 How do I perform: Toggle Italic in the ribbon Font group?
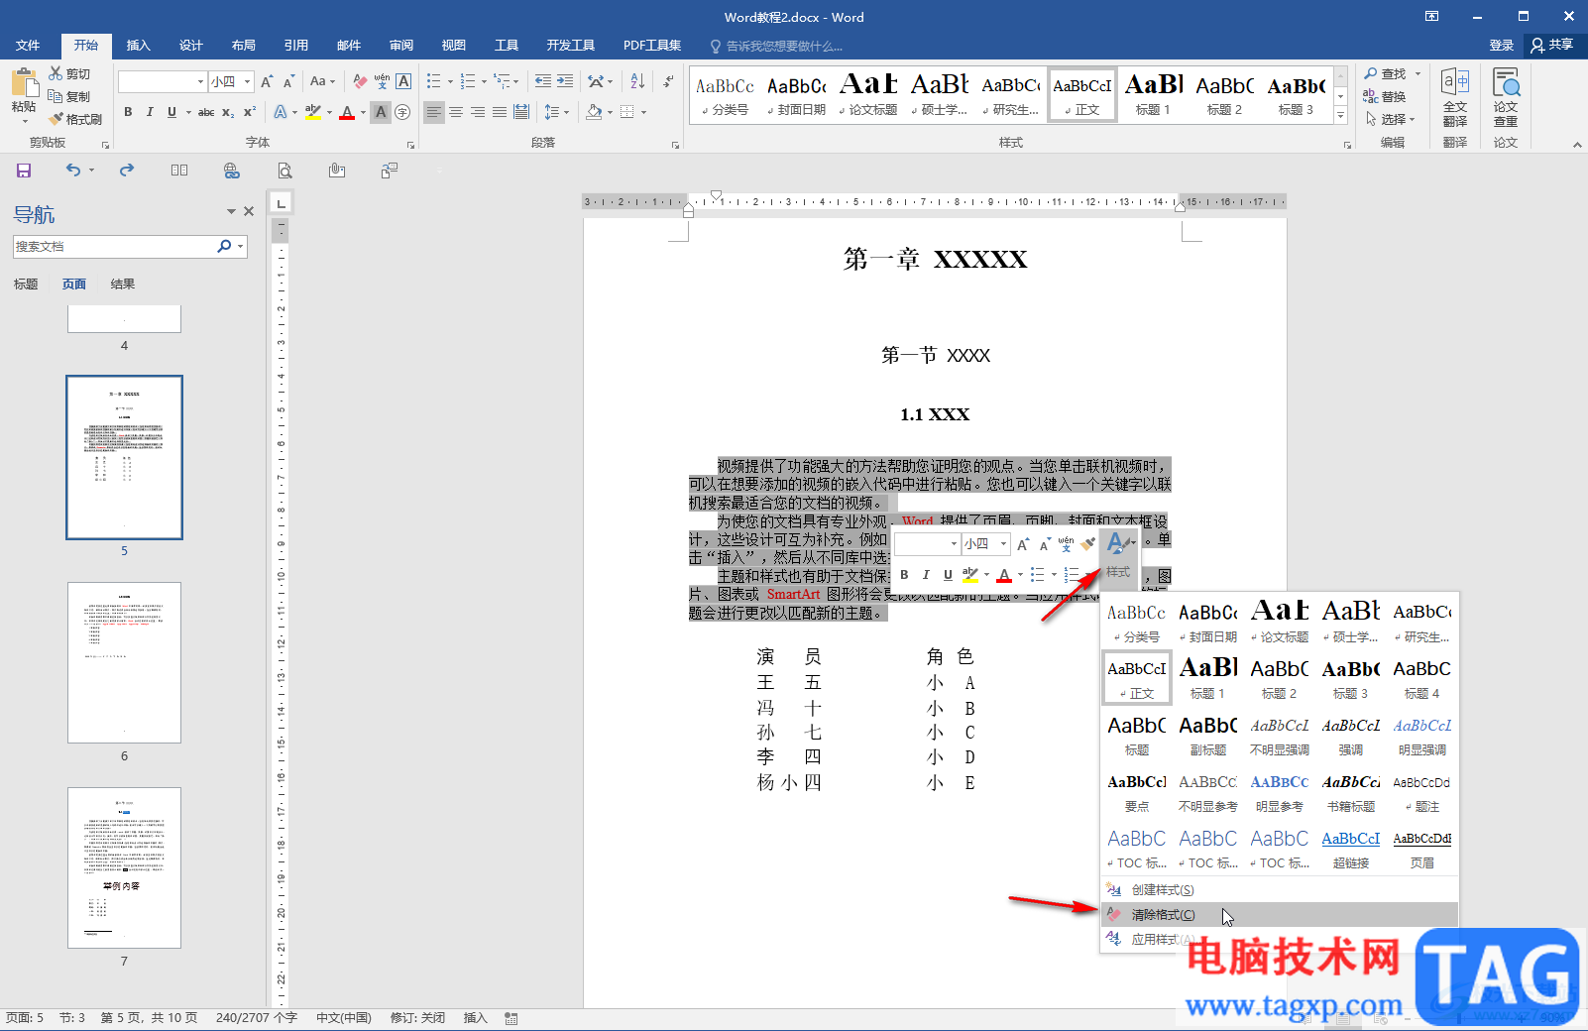pyautogui.click(x=150, y=112)
